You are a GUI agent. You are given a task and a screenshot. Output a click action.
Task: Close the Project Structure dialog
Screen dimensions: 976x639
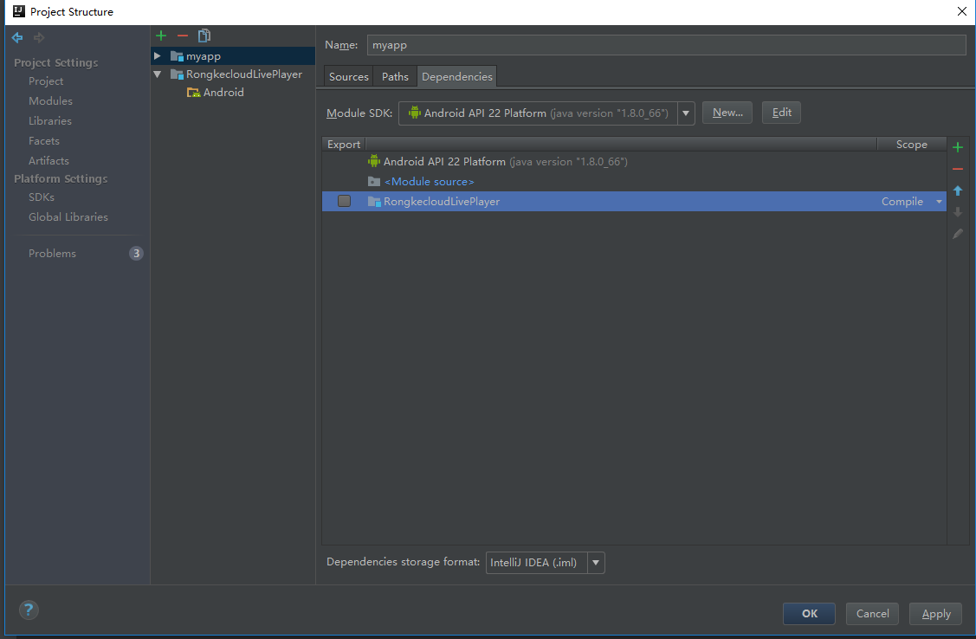coord(961,11)
